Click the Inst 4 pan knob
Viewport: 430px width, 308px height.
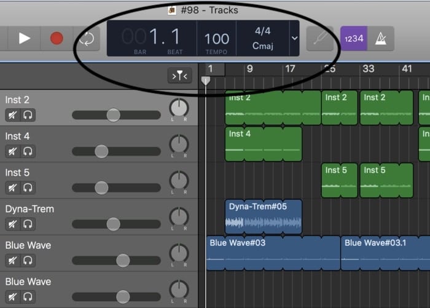(x=179, y=144)
